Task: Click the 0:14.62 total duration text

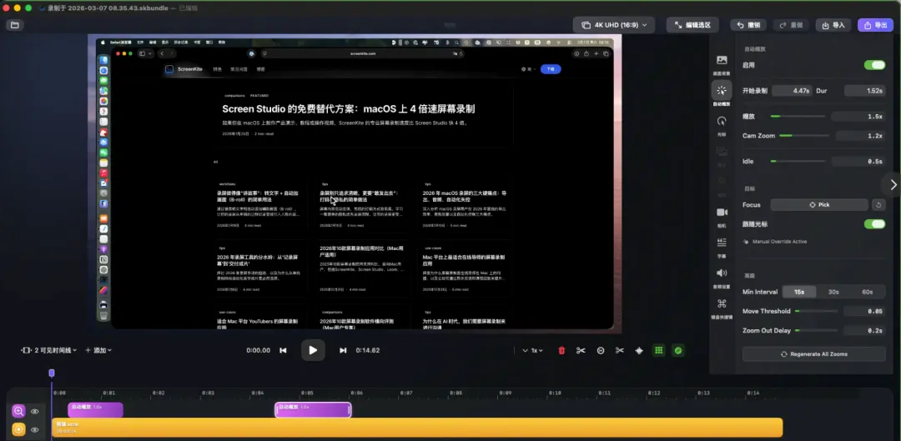Action: click(x=368, y=350)
